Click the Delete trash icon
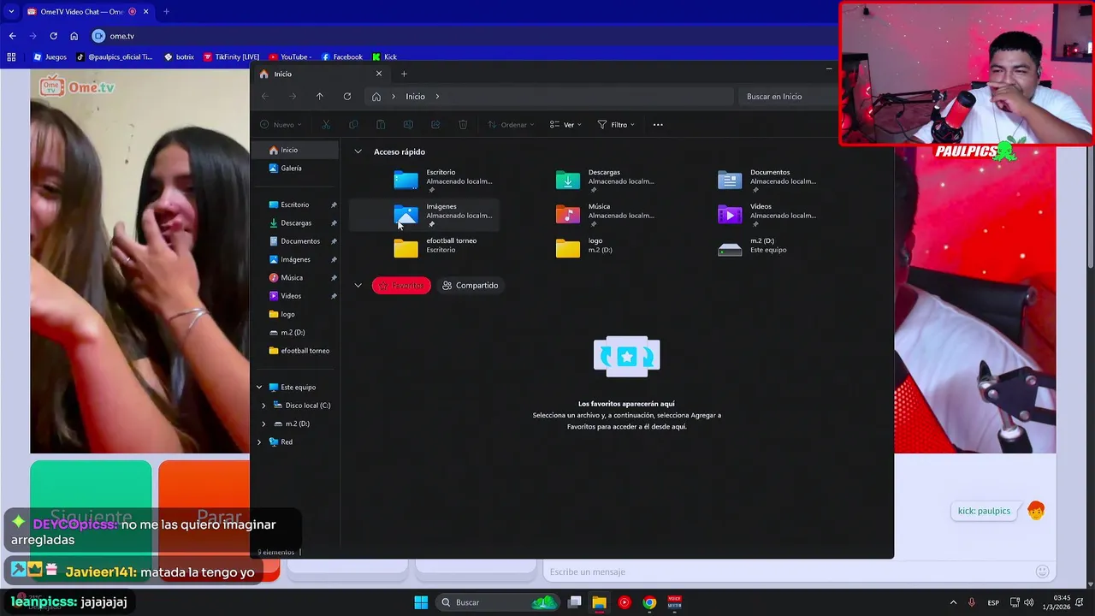The width and height of the screenshot is (1095, 616). [463, 125]
